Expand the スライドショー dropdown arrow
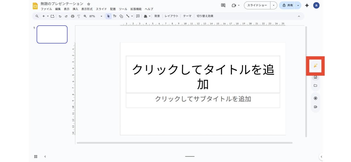351x162 pixels. [273, 5]
